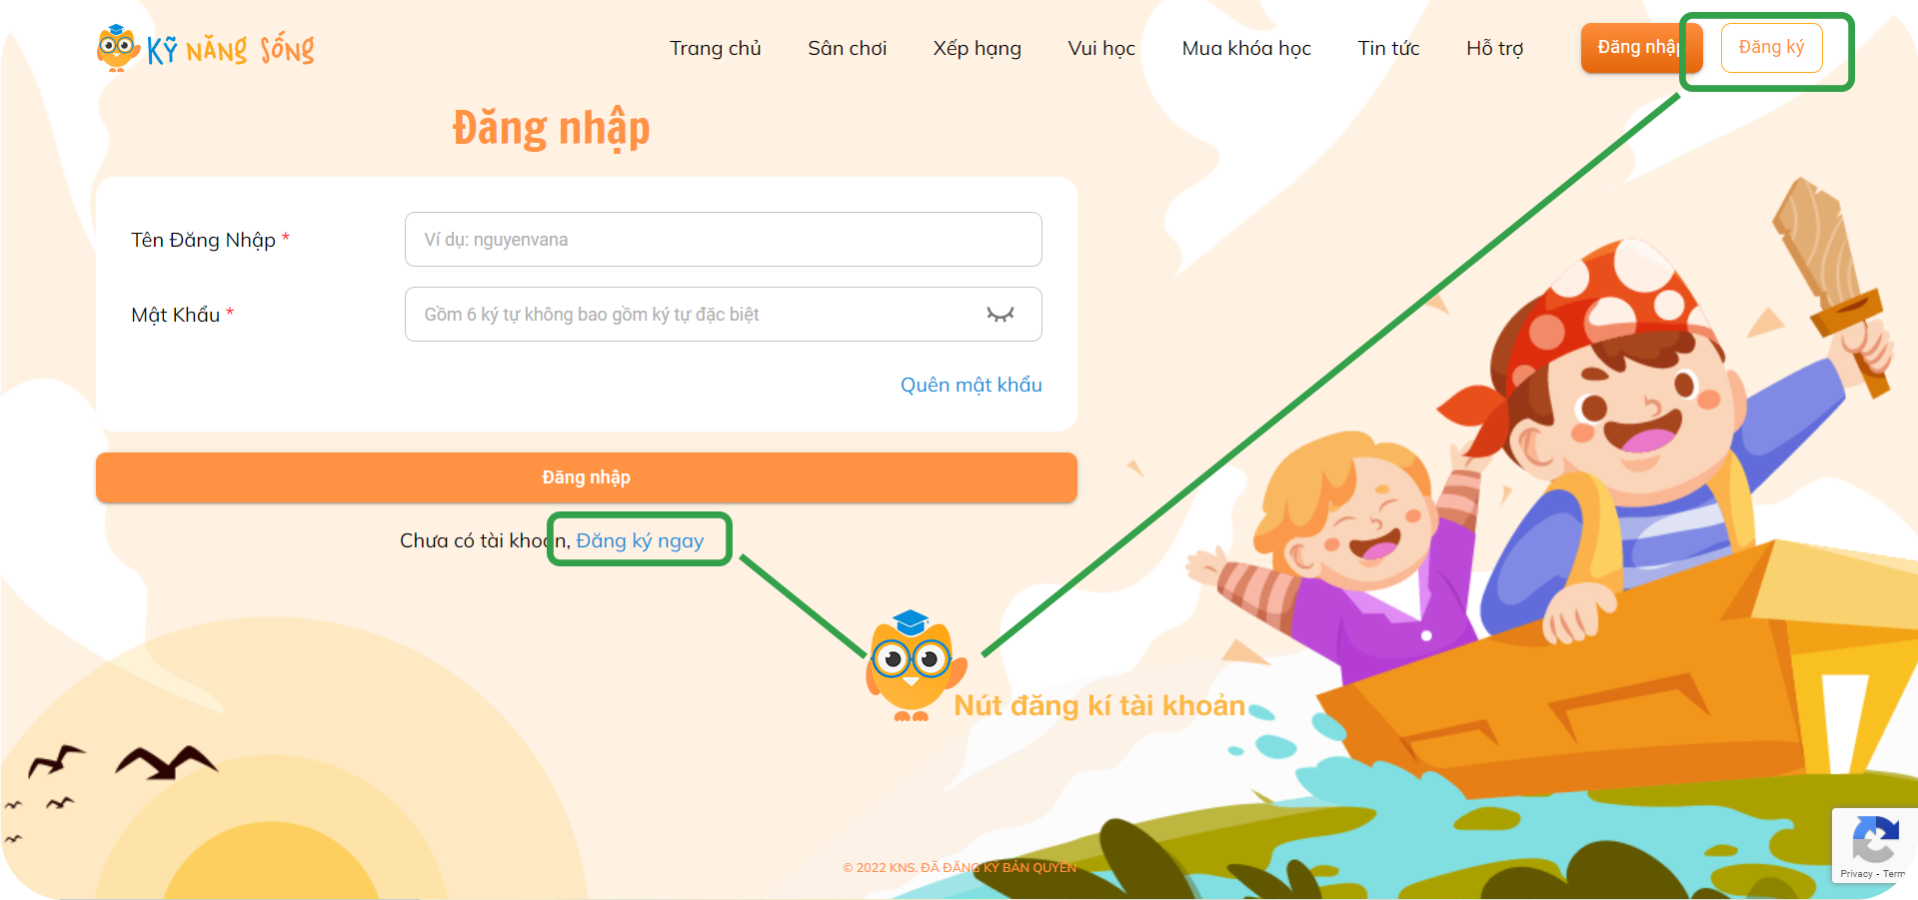Open the Vui học section
This screenshot has width=1918, height=900.
point(1101,48)
